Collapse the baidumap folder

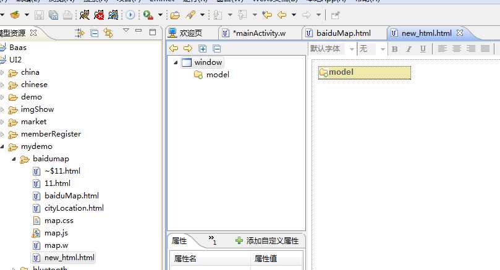14,159
